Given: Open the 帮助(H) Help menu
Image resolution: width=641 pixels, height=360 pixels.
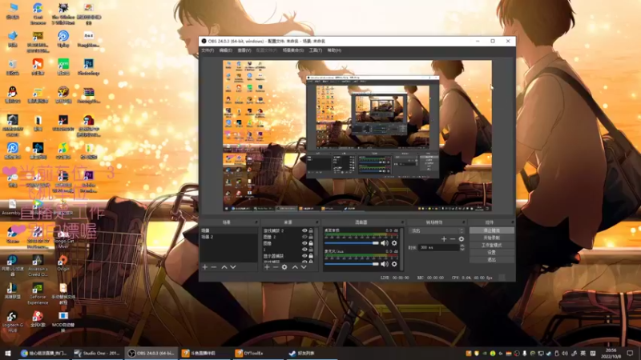Looking at the screenshot, I should (x=334, y=50).
